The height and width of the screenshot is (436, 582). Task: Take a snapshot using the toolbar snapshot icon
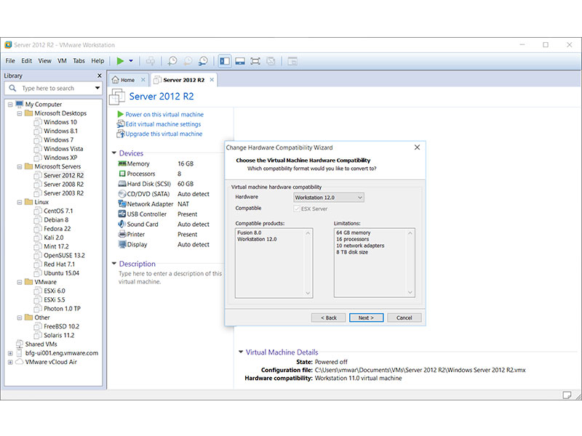click(x=172, y=61)
